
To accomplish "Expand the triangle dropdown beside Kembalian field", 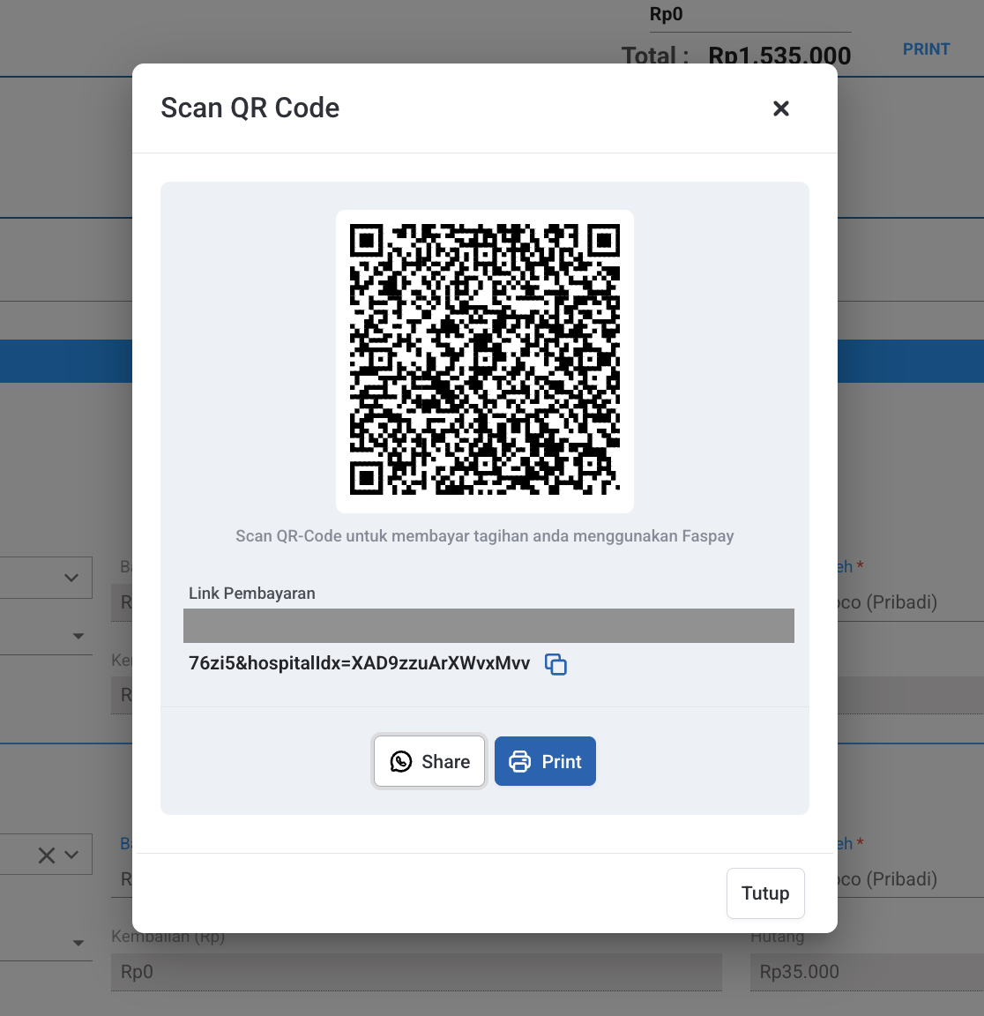I will 78,943.
